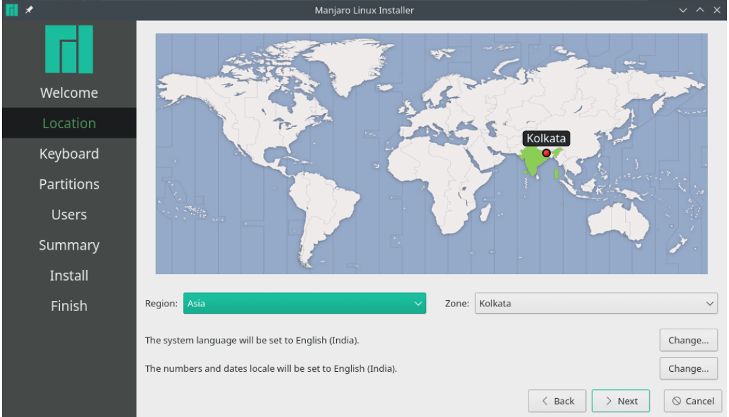This screenshot has height=417, width=729.
Task: Click the Manjaro icon in the title bar
Action: tap(11, 10)
